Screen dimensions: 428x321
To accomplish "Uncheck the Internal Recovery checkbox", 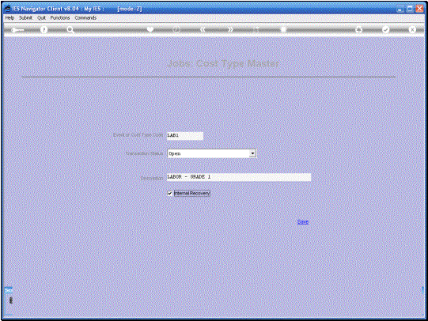I will click(x=170, y=194).
